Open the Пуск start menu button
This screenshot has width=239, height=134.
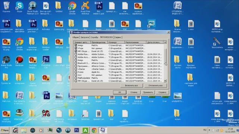point(5,130)
